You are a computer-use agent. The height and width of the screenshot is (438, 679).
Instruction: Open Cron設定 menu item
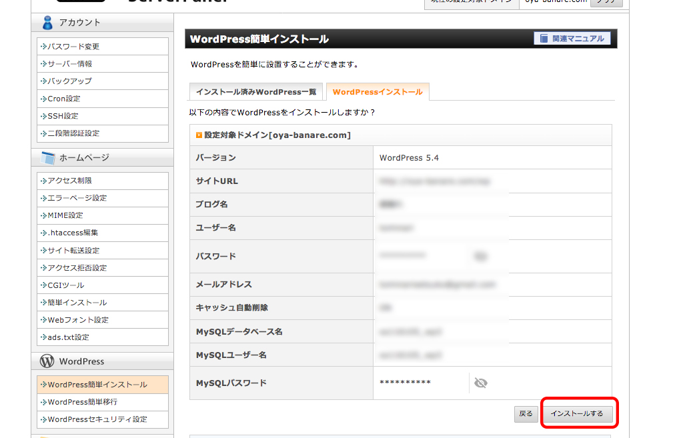click(x=103, y=99)
